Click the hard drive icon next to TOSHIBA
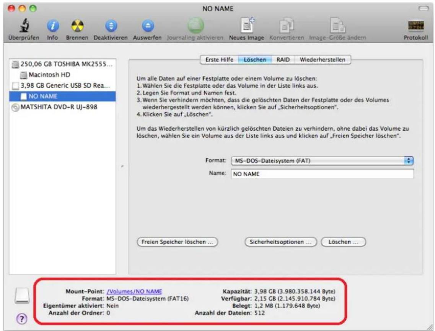435x331 pixels. tap(16, 65)
